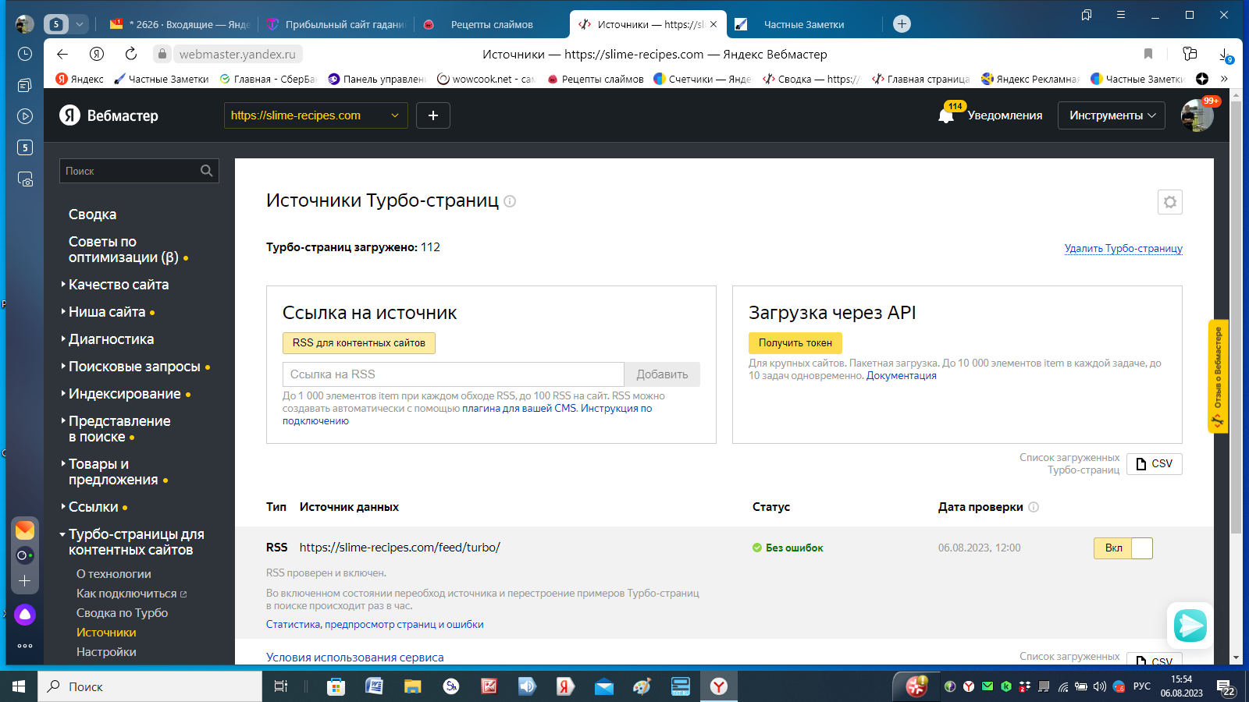
Task: Download the upper loaded Turbo pages CSV
Action: [x=1155, y=464]
